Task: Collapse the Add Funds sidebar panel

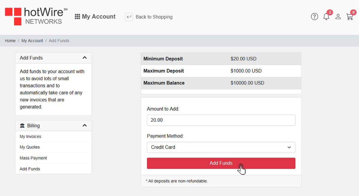Action: [x=85, y=58]
